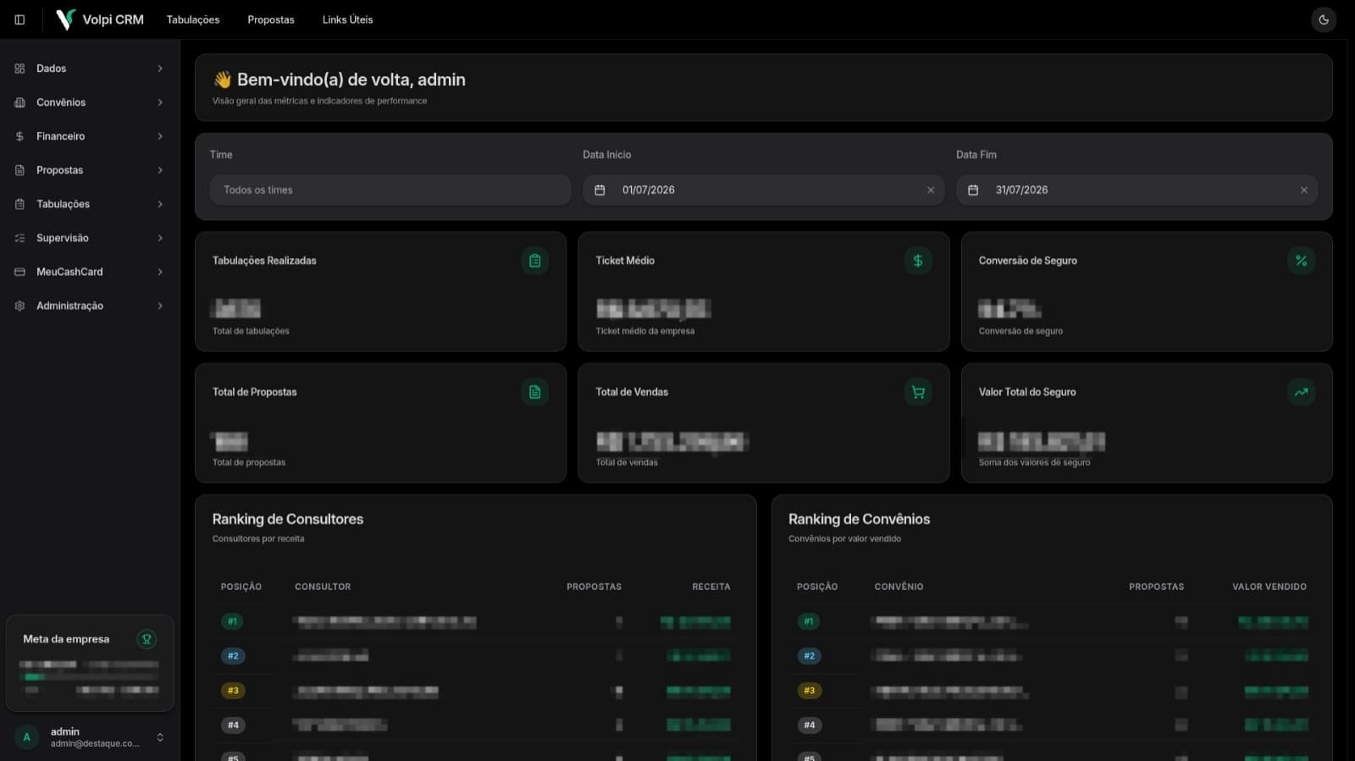1355x761 pixels.
Task: Click the admin@destaque.co email text
Action: click(x=95, y=744)
